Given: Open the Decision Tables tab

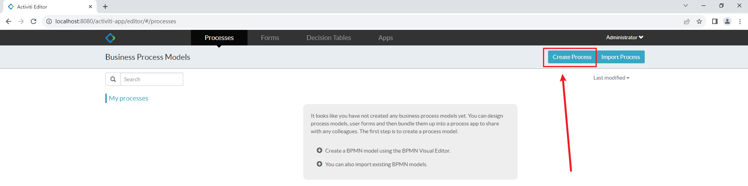Looking at the screenshot, I should pos(329,38).
